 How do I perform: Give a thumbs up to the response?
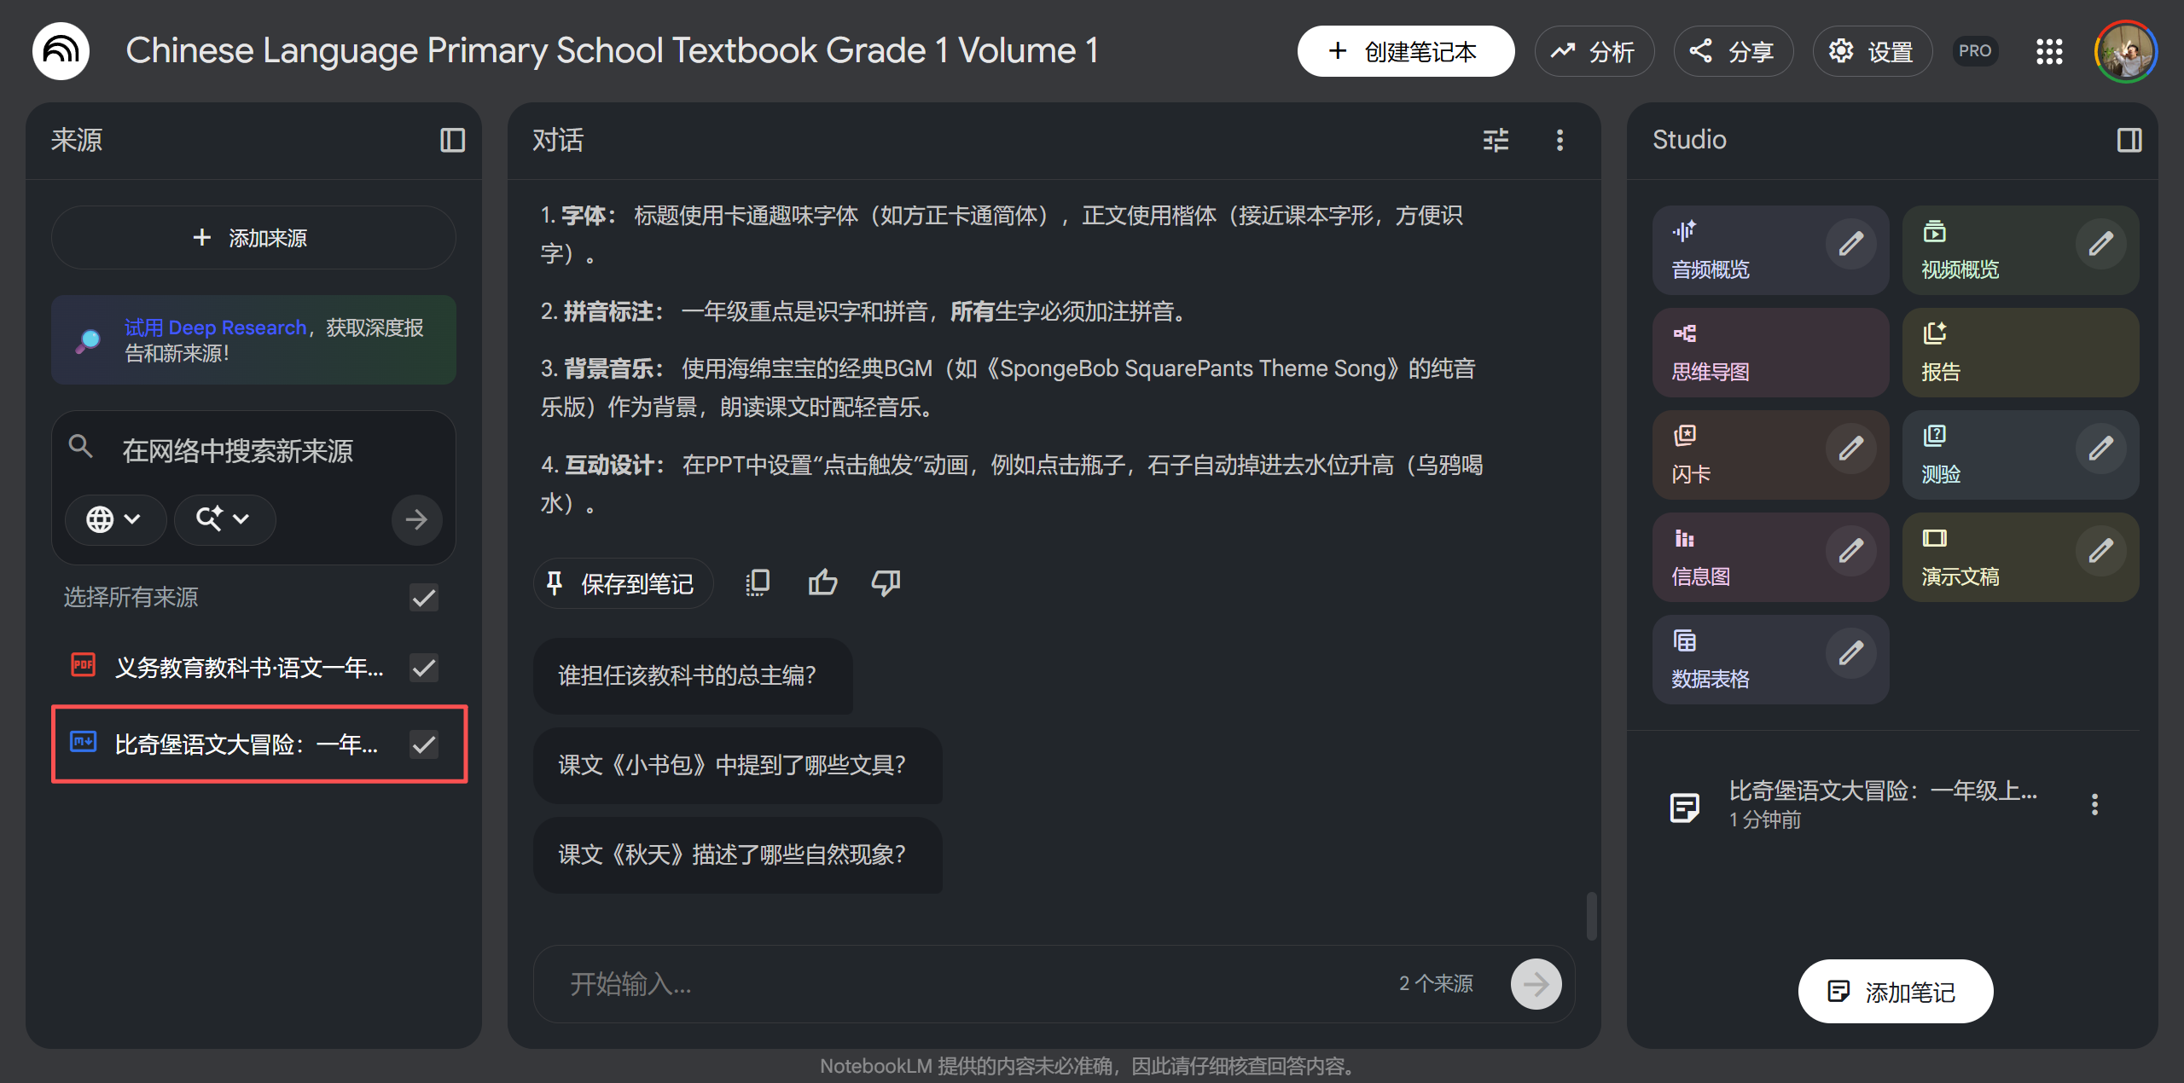(822, 582)
